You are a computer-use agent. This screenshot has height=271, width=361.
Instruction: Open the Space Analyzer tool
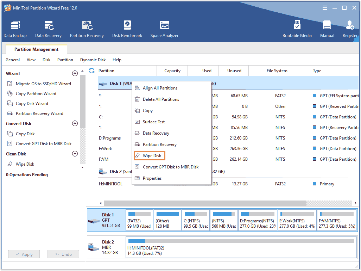pos(164,29)
